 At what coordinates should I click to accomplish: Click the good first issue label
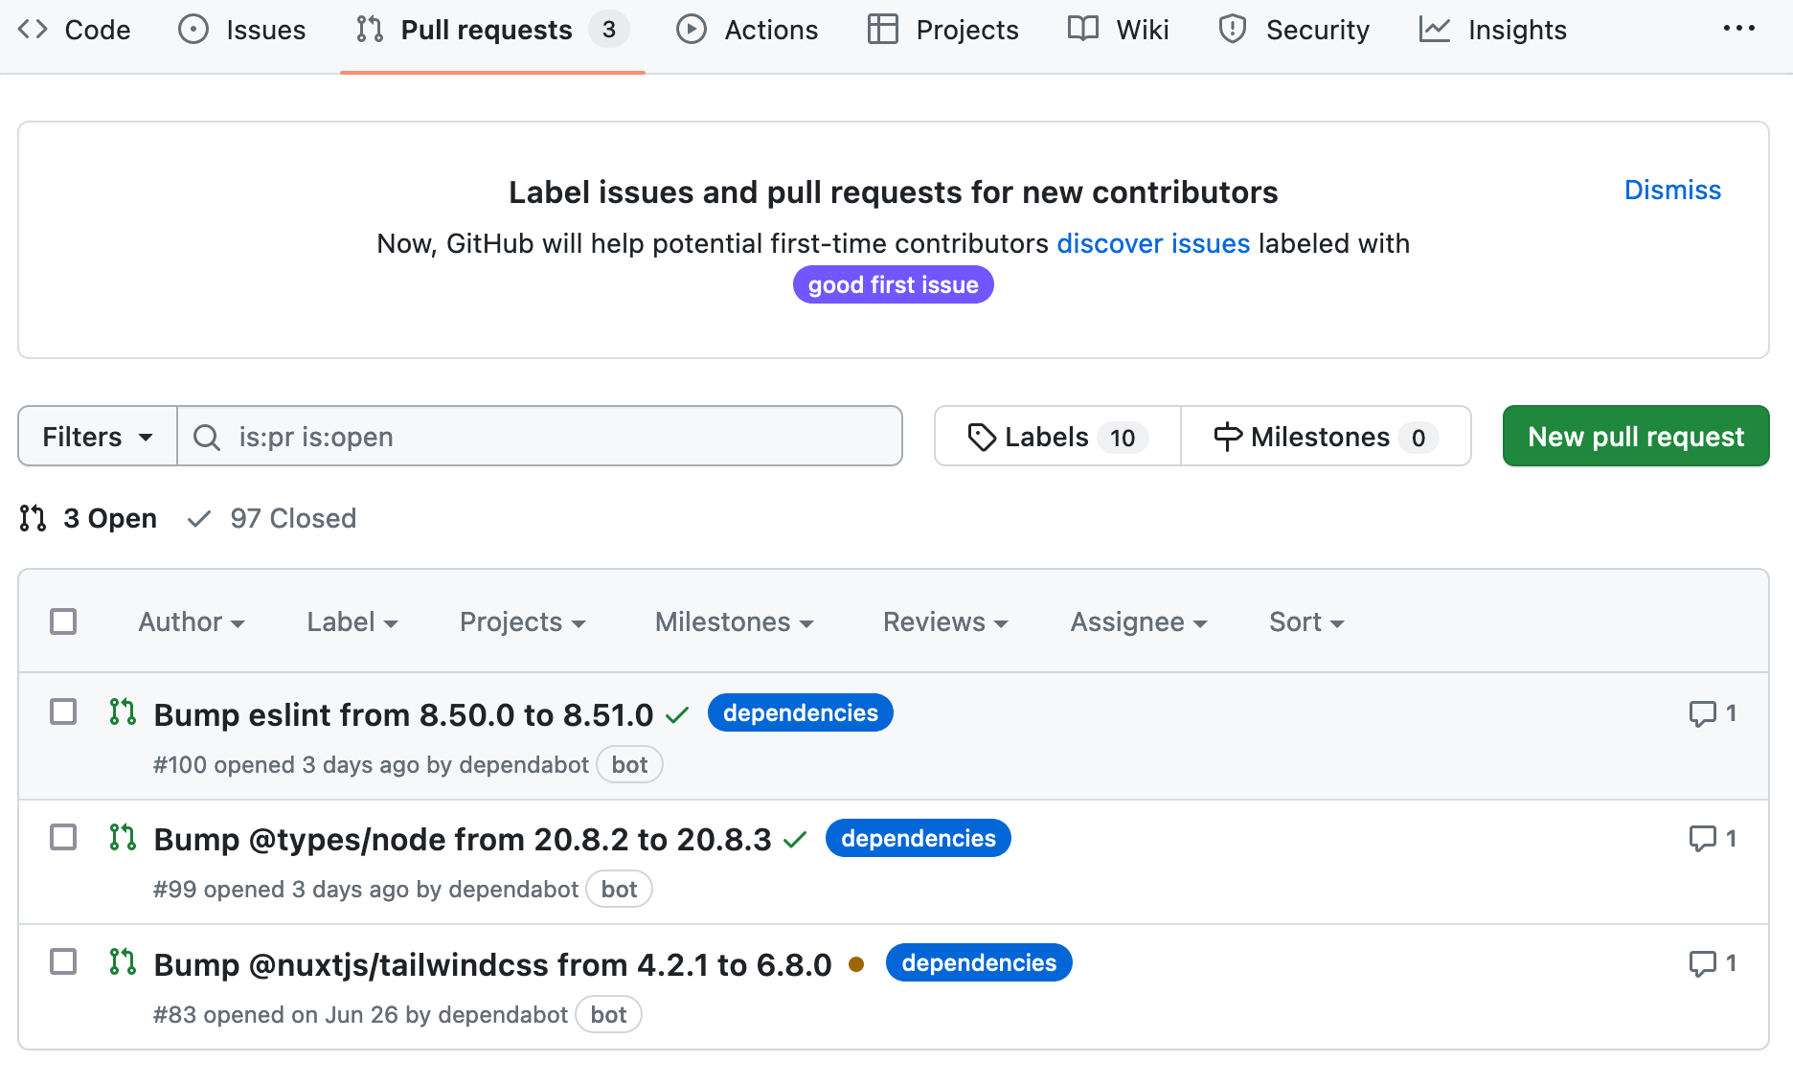pos(893,284)
